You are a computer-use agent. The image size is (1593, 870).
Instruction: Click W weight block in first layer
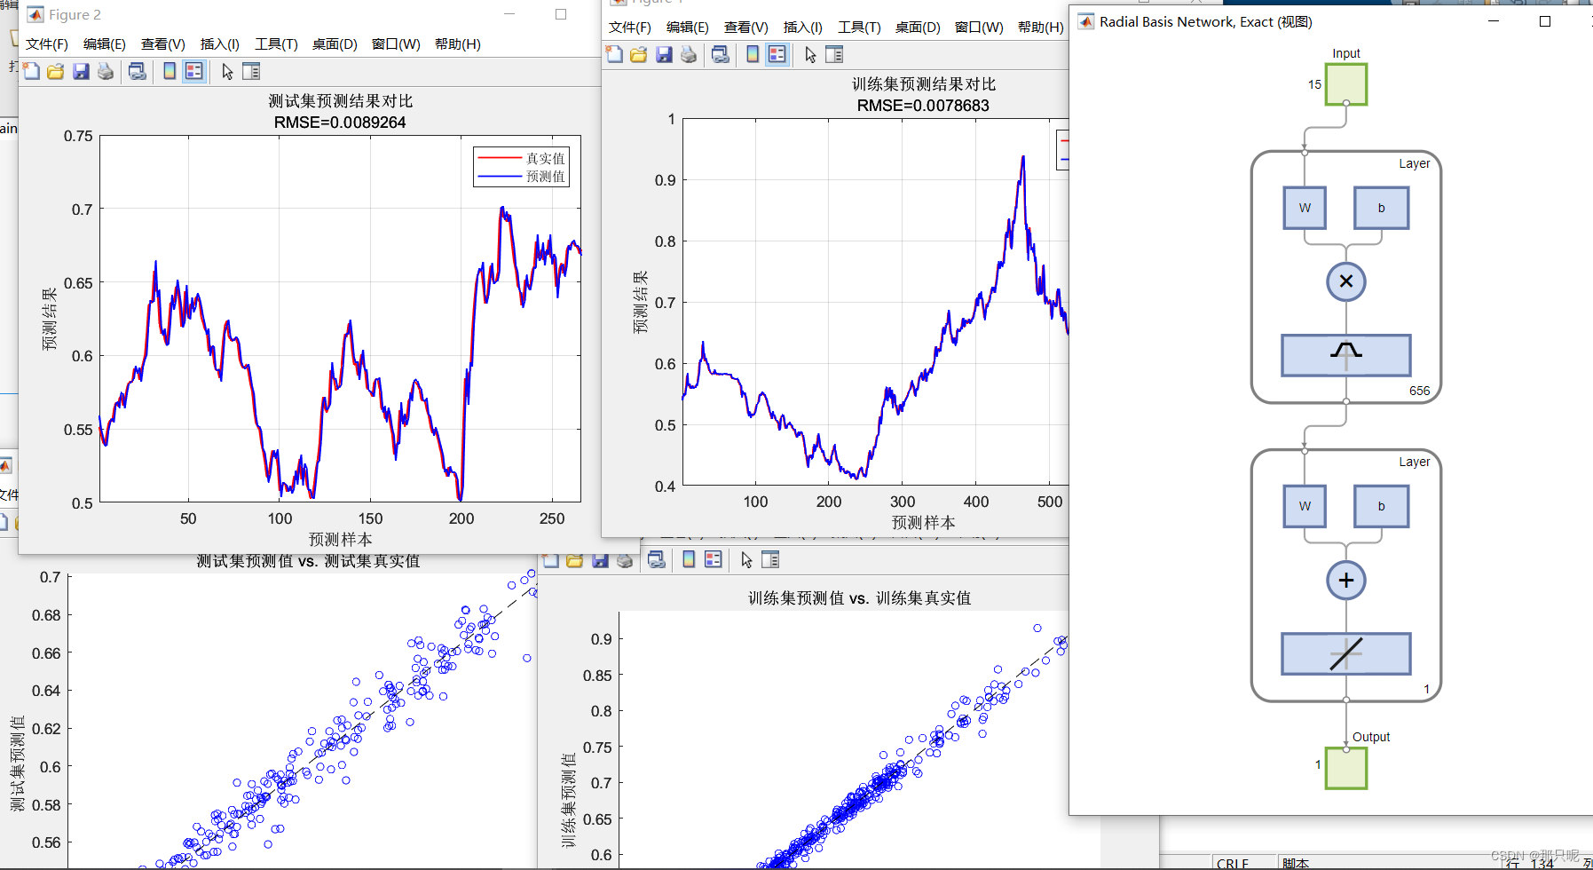tap(1305, 208)
